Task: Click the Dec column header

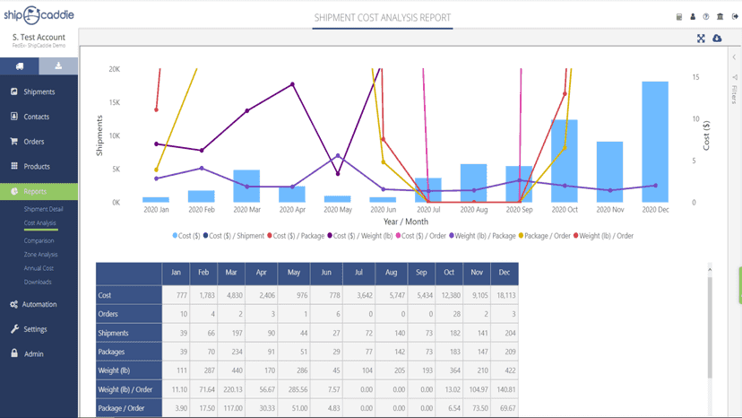Action: 505,273
